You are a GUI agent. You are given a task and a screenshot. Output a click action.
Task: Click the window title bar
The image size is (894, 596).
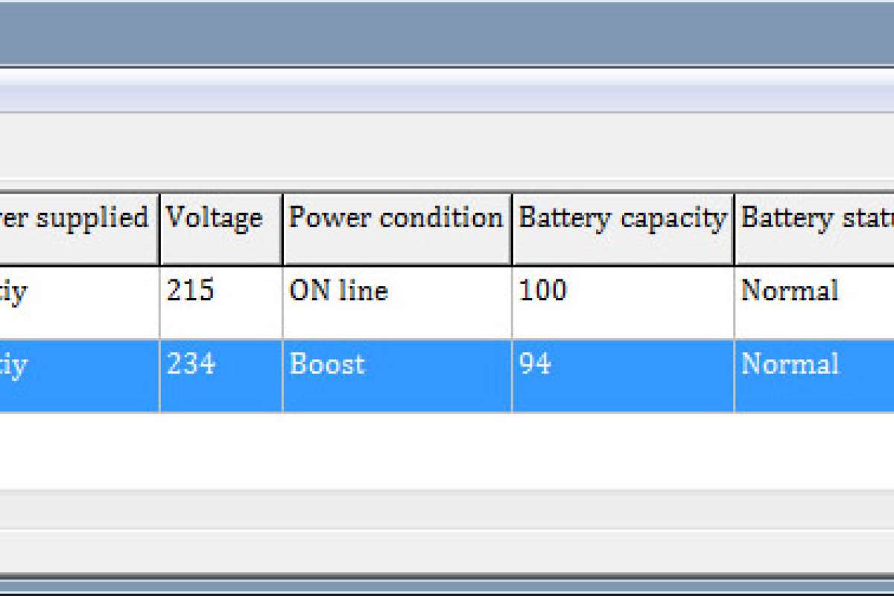point(447,34)
